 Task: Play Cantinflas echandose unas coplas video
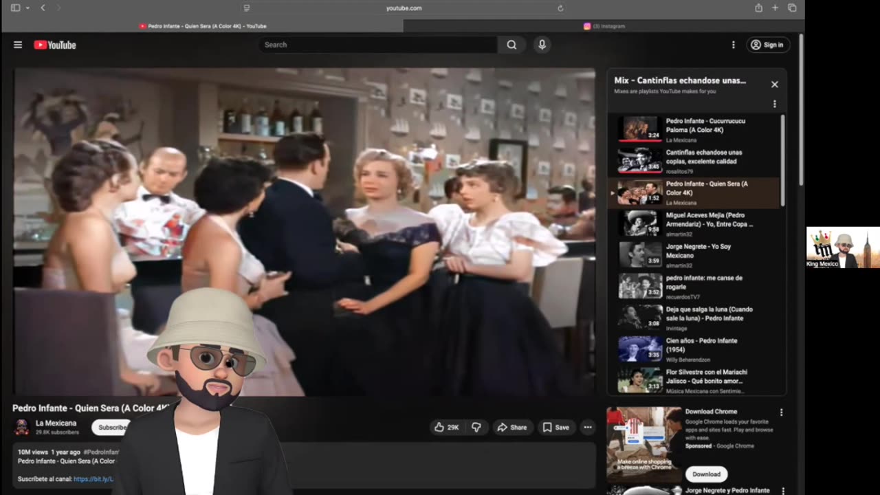point(694,161)
